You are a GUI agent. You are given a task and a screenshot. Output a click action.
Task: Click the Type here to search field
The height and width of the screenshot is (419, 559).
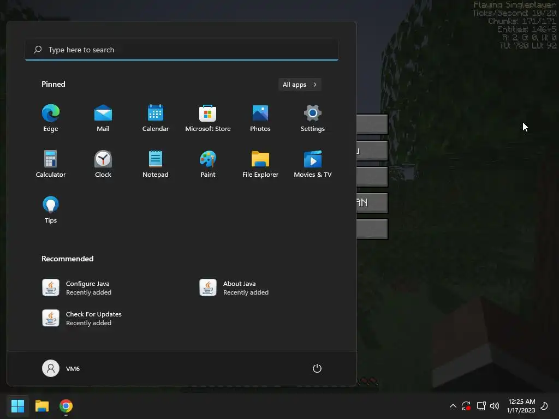click(x=181, y=50)
